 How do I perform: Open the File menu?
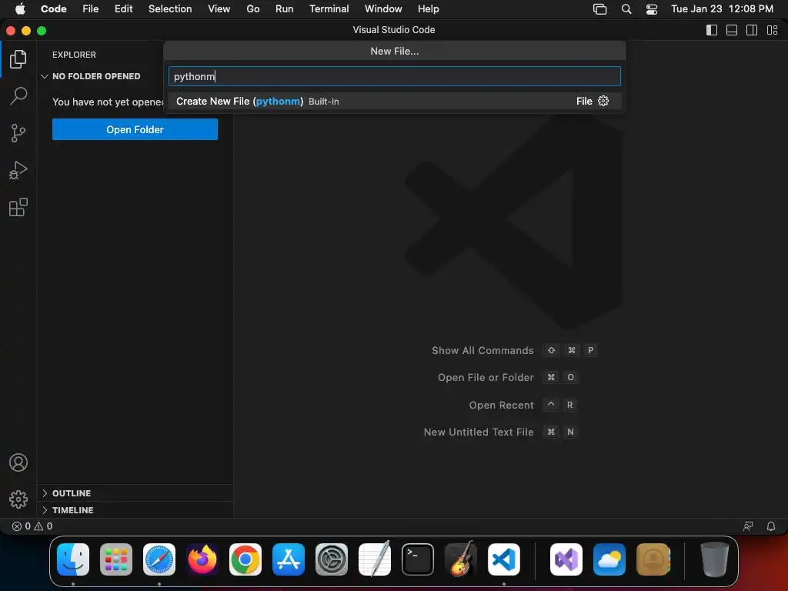(91, 9)
